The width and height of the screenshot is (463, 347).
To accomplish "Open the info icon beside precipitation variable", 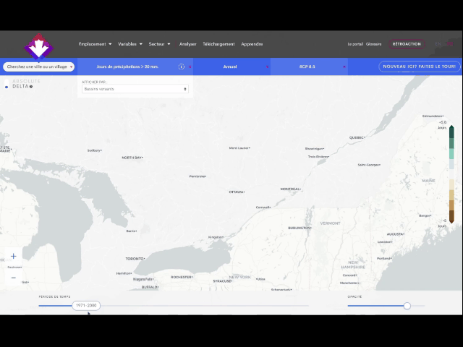I will pos(182,67).
